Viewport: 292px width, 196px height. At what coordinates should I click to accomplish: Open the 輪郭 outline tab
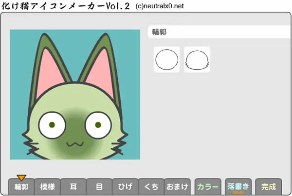tap(21, 187)
